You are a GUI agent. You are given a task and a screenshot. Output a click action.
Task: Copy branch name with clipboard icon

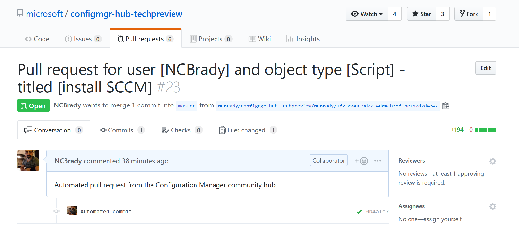click(446, 106)
